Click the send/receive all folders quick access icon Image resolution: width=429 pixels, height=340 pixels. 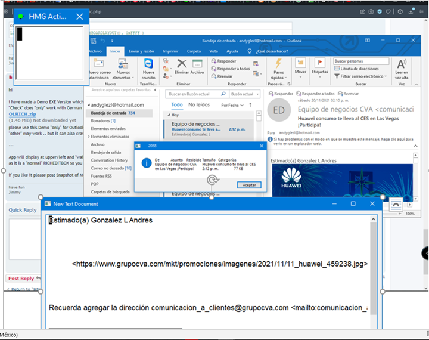pyautogui.click(x=94, y=41)
